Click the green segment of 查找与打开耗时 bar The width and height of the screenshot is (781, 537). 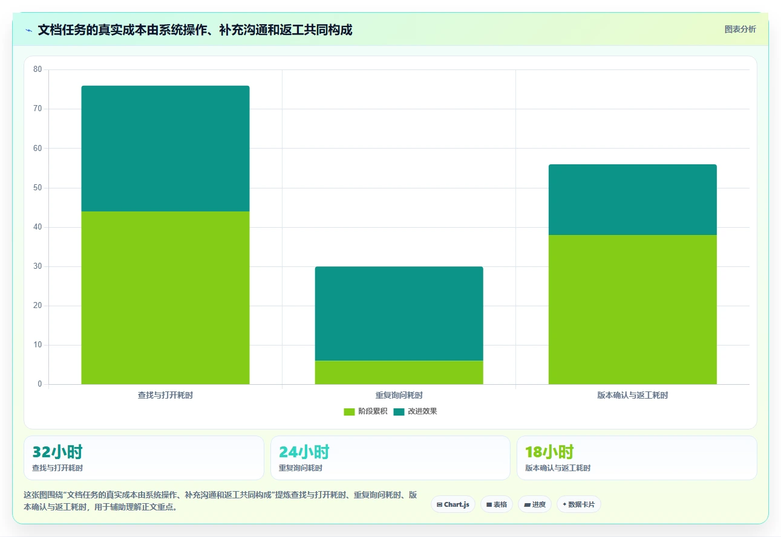tap(165, 298)
